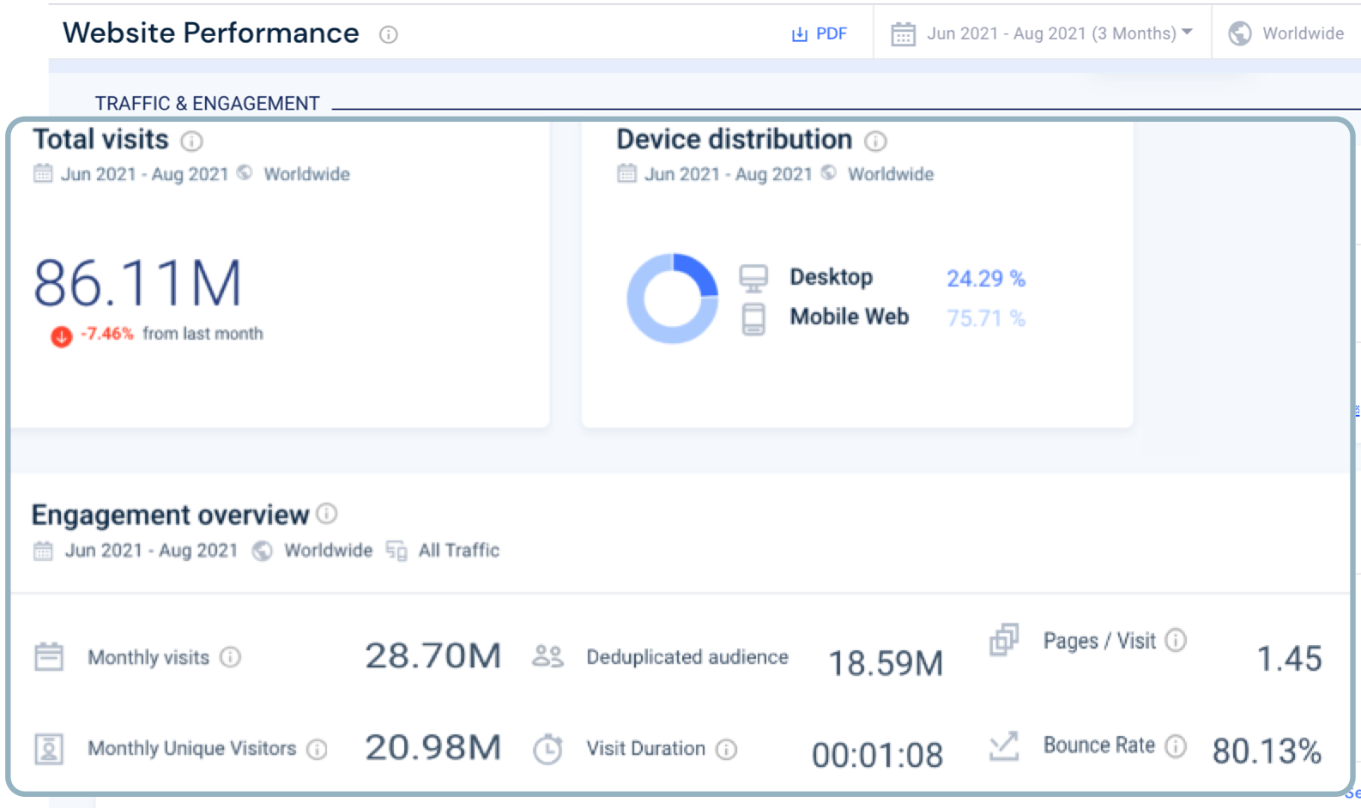Image resolution: width=1361 pixels, height=808 pixels.
Task: Click the info icon beside Device distribution
Action: coord(875,141)
